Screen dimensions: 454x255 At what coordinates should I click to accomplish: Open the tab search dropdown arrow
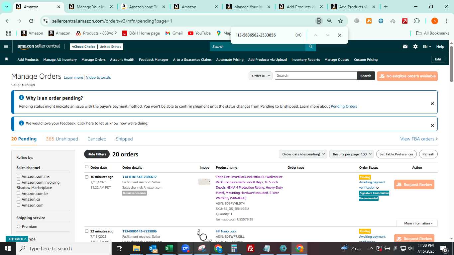[x=7, y=7]
